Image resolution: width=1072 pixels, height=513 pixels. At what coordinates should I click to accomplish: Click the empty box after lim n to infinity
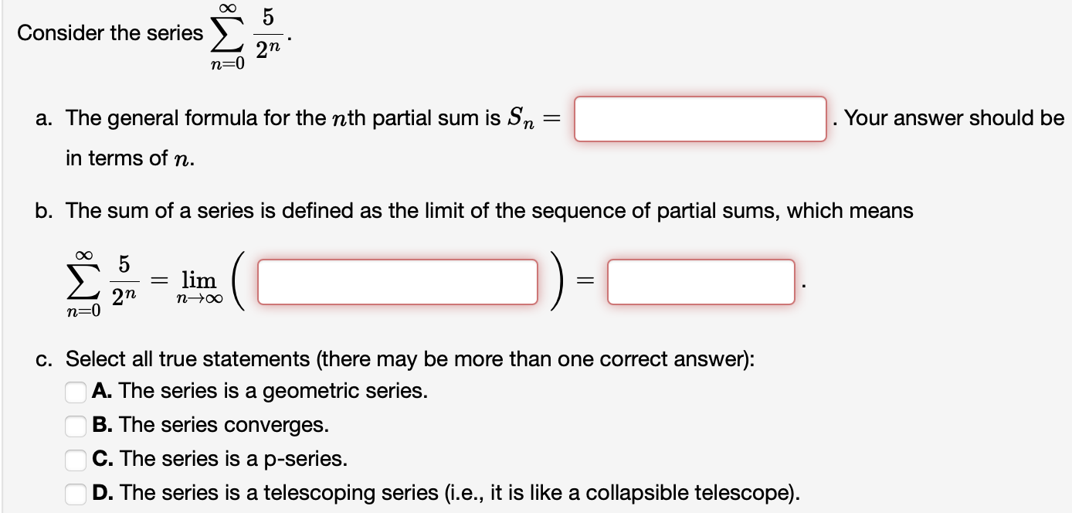(398, 281)
